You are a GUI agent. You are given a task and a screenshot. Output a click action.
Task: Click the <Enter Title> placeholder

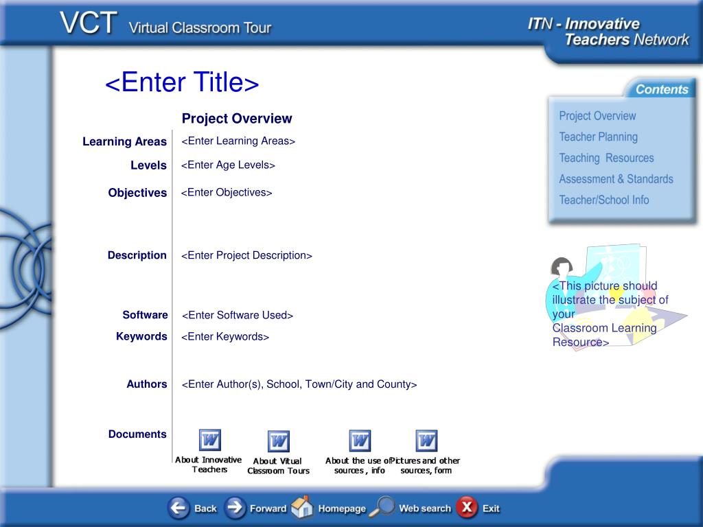(x=182, y=82)
